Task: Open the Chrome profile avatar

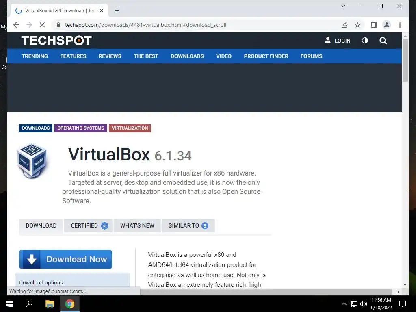Action: pos(387,25)
